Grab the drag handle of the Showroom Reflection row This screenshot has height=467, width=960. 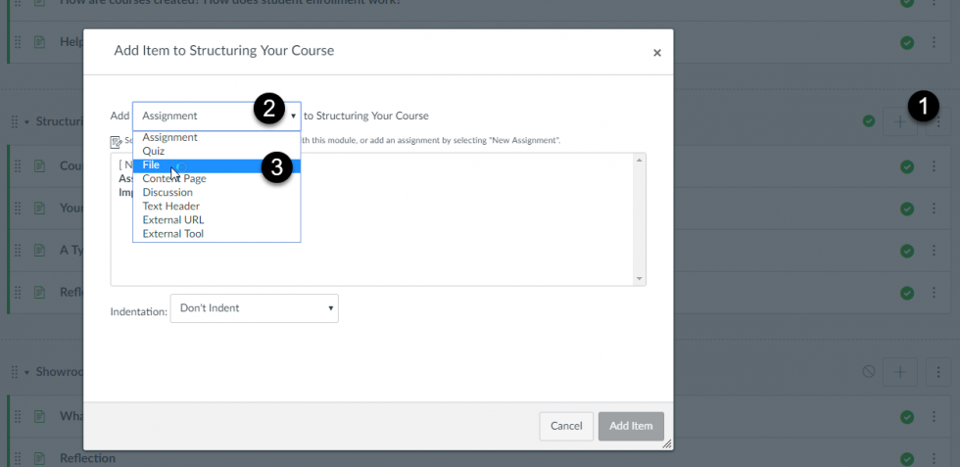point(18,458)
